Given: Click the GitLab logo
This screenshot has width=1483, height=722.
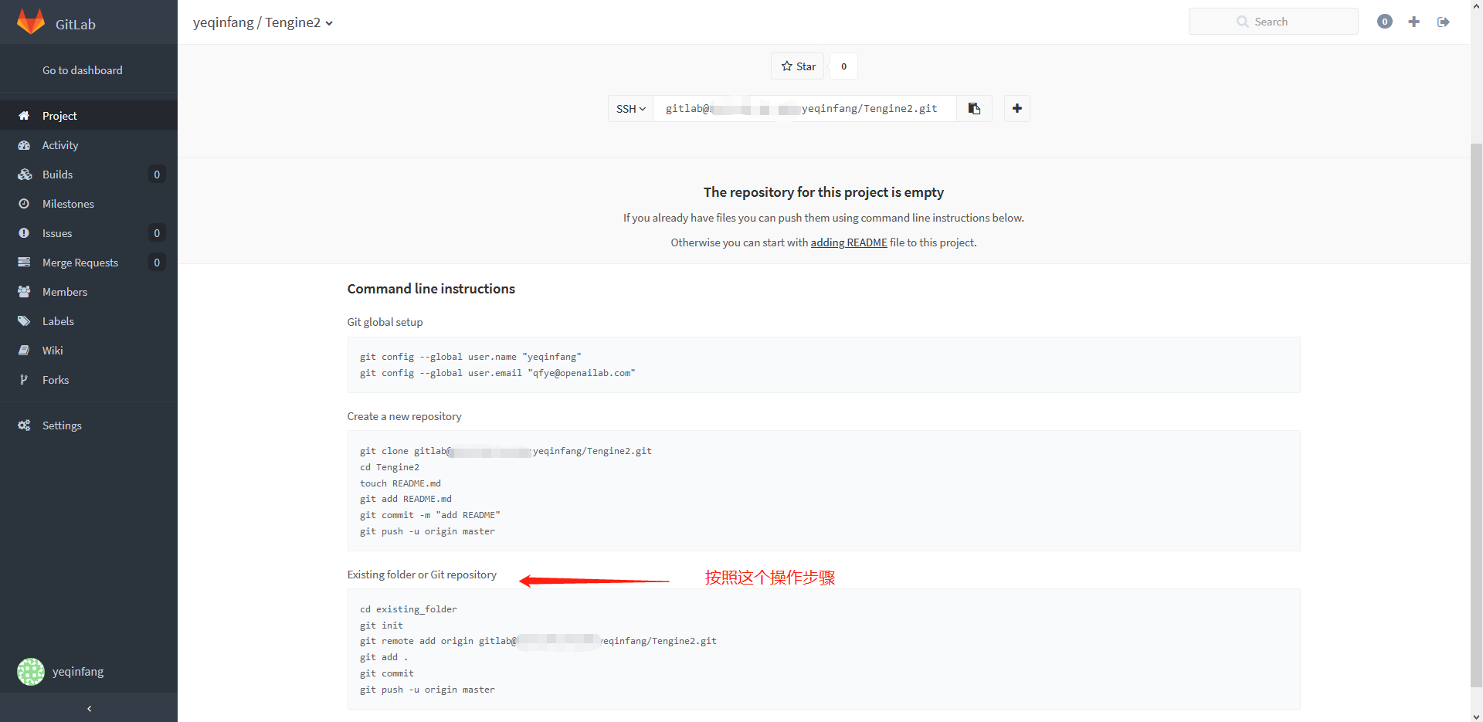Looking at the screenshot, I should (x=31, y=21).
